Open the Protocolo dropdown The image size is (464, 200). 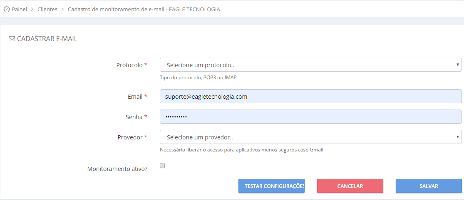tap(311, 65)
